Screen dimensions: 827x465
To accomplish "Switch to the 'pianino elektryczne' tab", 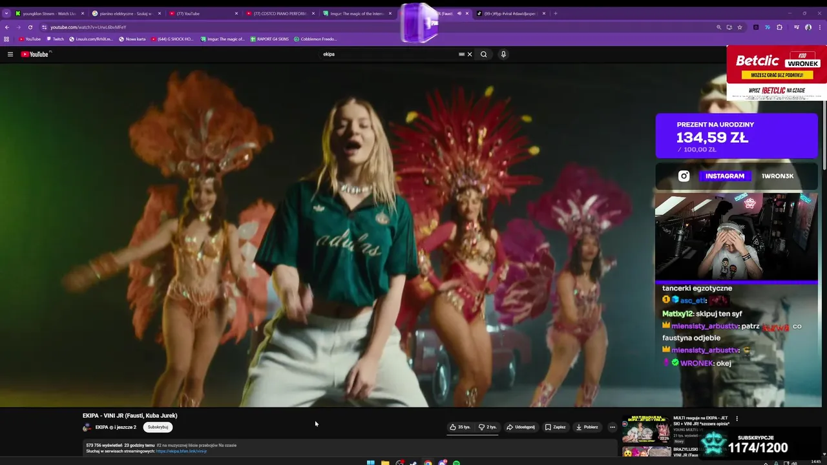I will [126, 14].
